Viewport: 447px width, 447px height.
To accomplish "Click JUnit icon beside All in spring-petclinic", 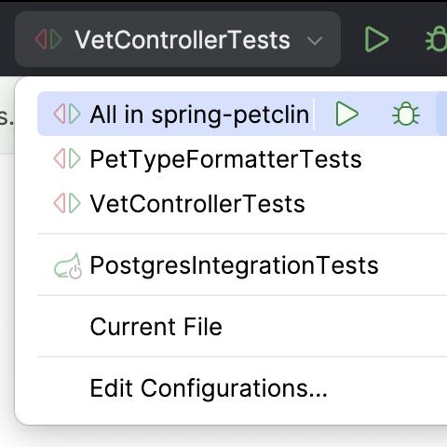I will coord(67,114).
